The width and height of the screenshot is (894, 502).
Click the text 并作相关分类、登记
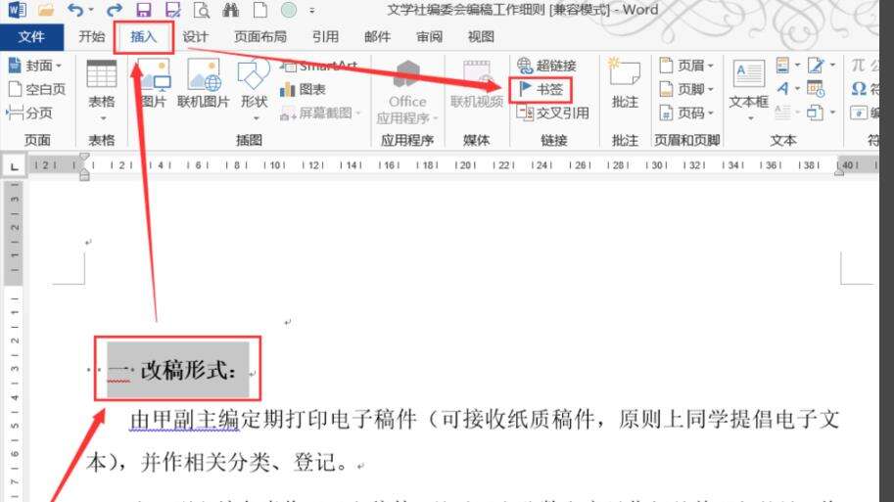239,462
